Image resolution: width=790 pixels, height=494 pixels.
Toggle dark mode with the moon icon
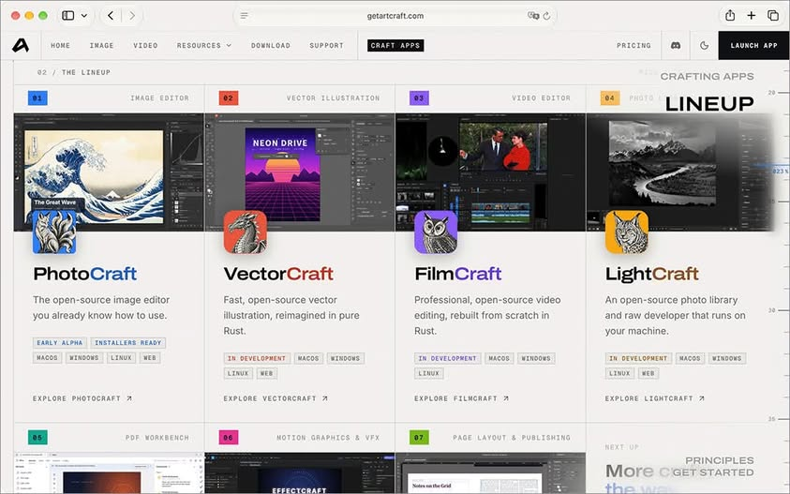click(x=705, y=45)
